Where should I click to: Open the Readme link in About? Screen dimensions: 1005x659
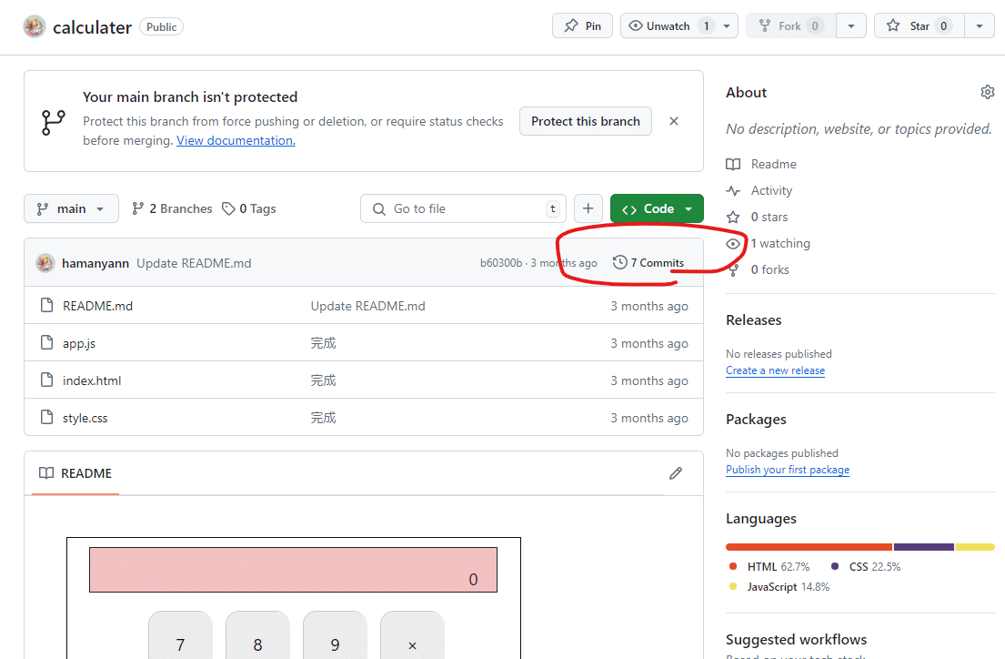click(x=761, y=164)
